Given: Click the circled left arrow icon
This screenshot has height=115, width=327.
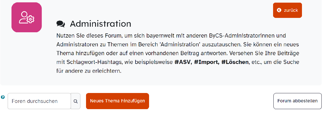Looking at the screenshot, I should tap(279, 10).
